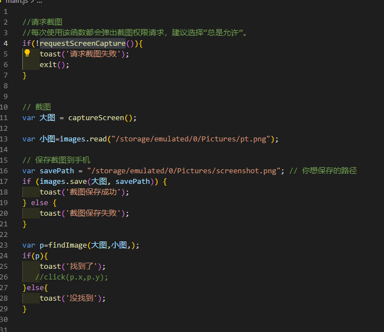Click line number 23 in gutter

pyautogui.click(x=4, y=245)
